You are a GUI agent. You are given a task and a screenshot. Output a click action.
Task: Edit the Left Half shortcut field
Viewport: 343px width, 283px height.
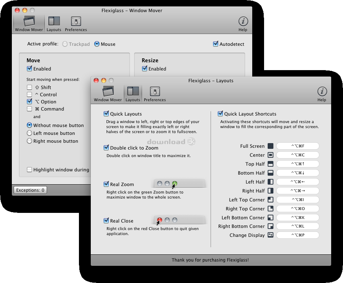(298, 182)
